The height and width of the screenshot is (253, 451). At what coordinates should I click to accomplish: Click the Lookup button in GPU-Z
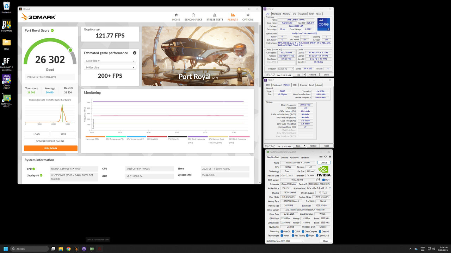point(324,163)
